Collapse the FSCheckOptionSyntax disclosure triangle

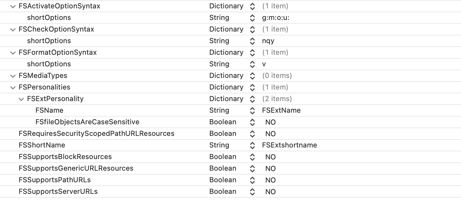coord(13,30)
